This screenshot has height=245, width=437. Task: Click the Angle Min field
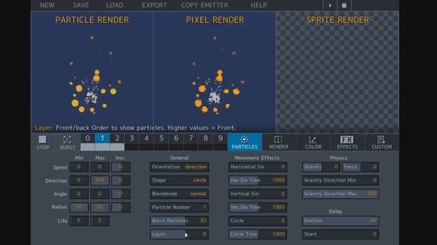click(79, 194)
